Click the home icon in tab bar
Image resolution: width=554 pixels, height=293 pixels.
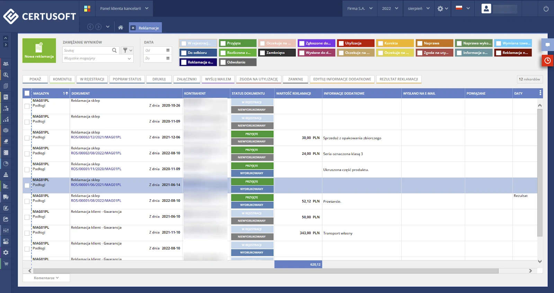coord(120,27)
